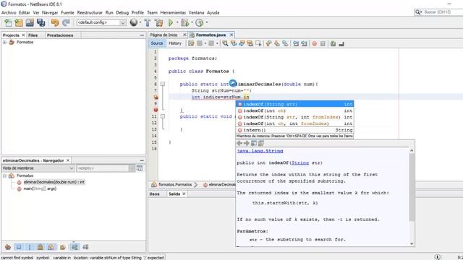This screenshot has height=260, width=463.
Task: Click javadoc popup back arrow icon
Action: [239, 143]
